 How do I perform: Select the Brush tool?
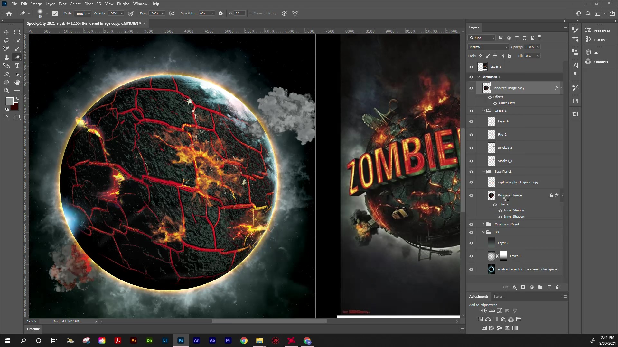pyautogui.click(x=17, y=49)
